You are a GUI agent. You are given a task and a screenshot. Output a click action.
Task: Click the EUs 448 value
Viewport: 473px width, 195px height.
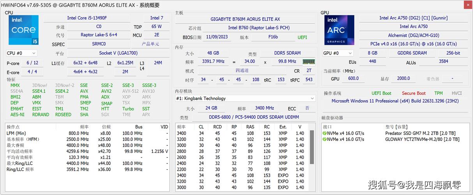(372, 62)
